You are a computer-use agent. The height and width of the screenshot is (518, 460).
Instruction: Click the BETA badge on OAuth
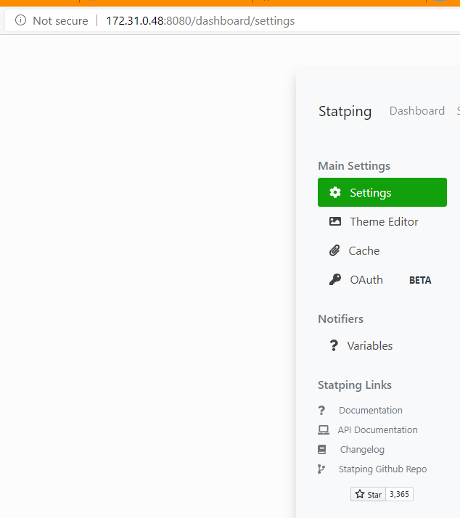[x=420, y=280]
